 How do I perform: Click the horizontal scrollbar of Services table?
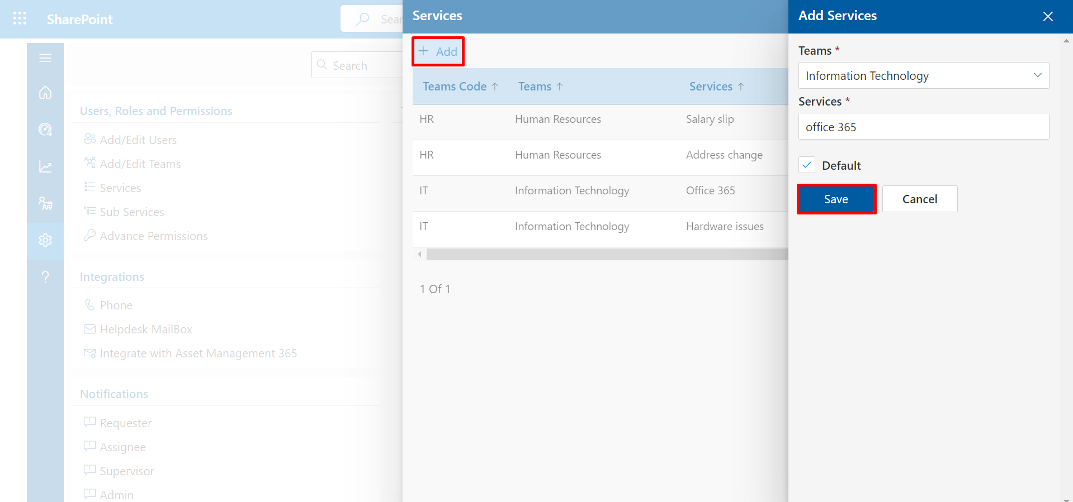(607, 255)
